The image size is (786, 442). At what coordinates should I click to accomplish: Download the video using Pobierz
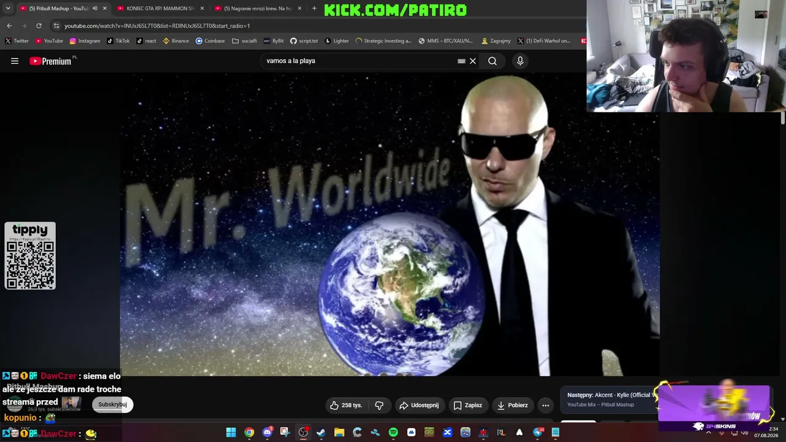point(513,405)
